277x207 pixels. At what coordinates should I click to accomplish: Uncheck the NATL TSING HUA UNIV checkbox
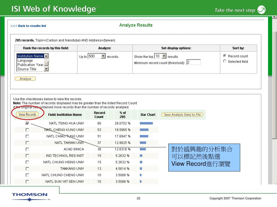pyautogui.click(x=27, y=123)
